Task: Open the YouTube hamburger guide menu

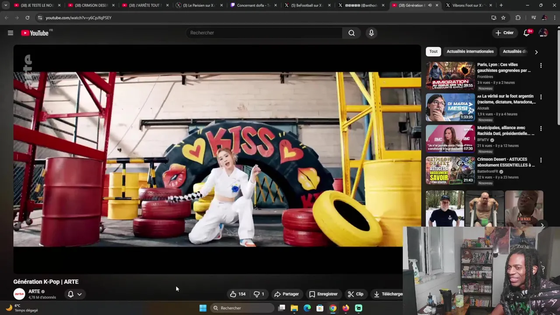Action: tap(10, 33)
